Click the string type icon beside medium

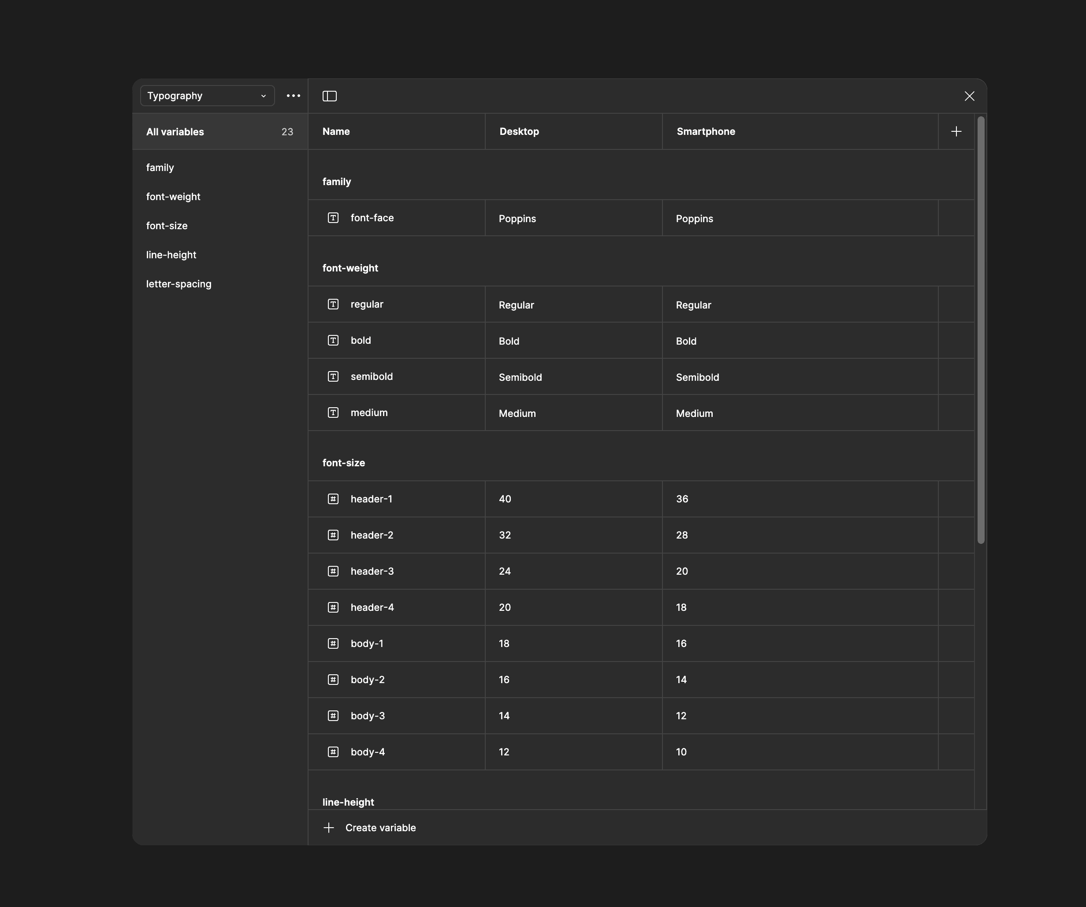click(333, 413)
